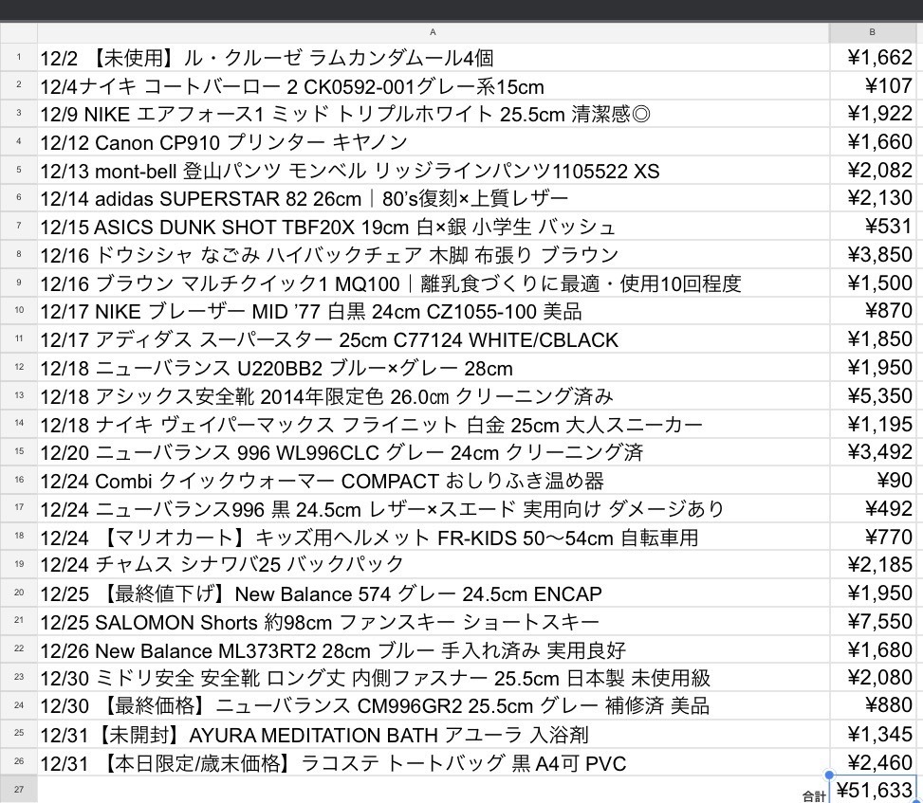Click SALOMON Shorts 約98cm cell
Image resolution: width=923 pixels, height=803 pixels.
[434, 621]
